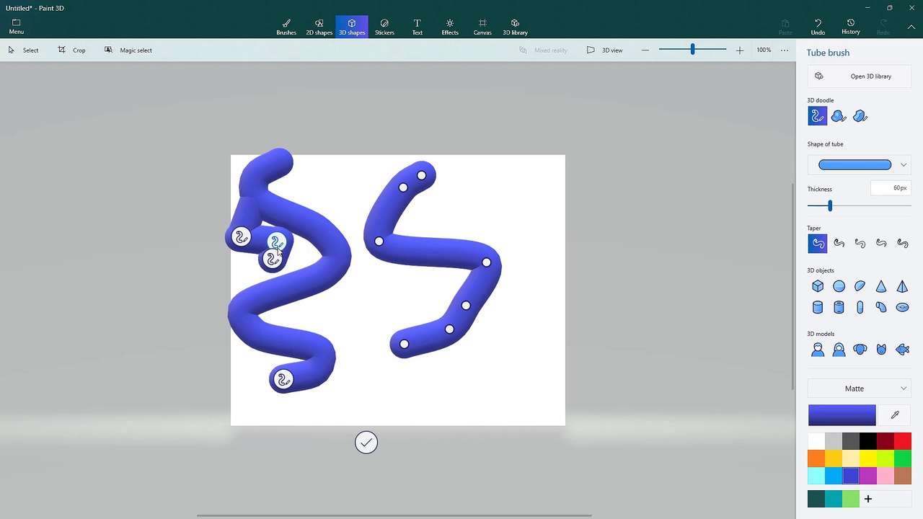This screenshot has height=519, width=923.
Task: Toggle 3D view
Action: tap(604, 50)
